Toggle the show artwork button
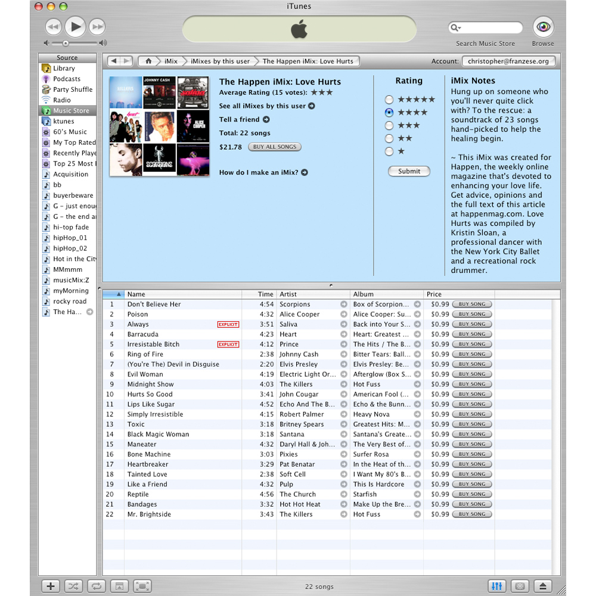This screenshot has height=596, width=596. (119, 586)
